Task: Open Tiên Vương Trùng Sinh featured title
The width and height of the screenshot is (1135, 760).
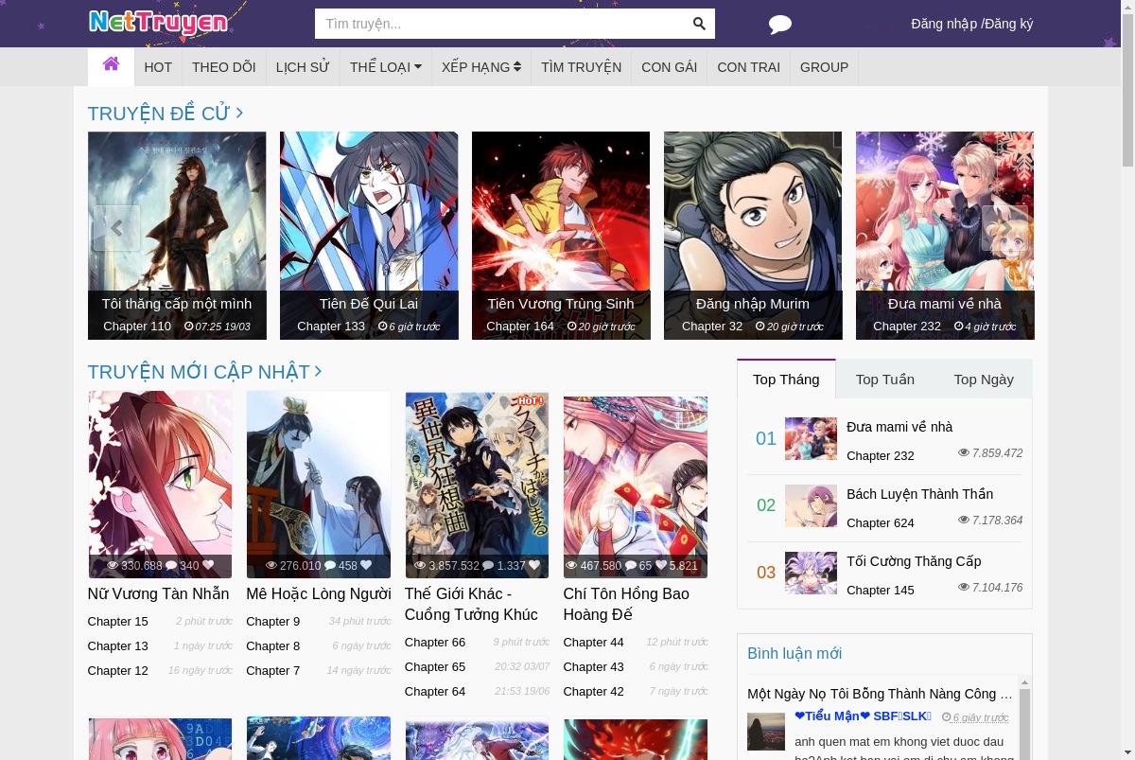Action: tap(561, 304)
